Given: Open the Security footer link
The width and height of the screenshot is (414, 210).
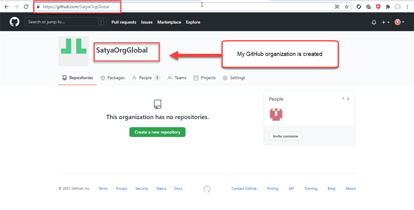Looking at the screenshot, I should 142,188.
